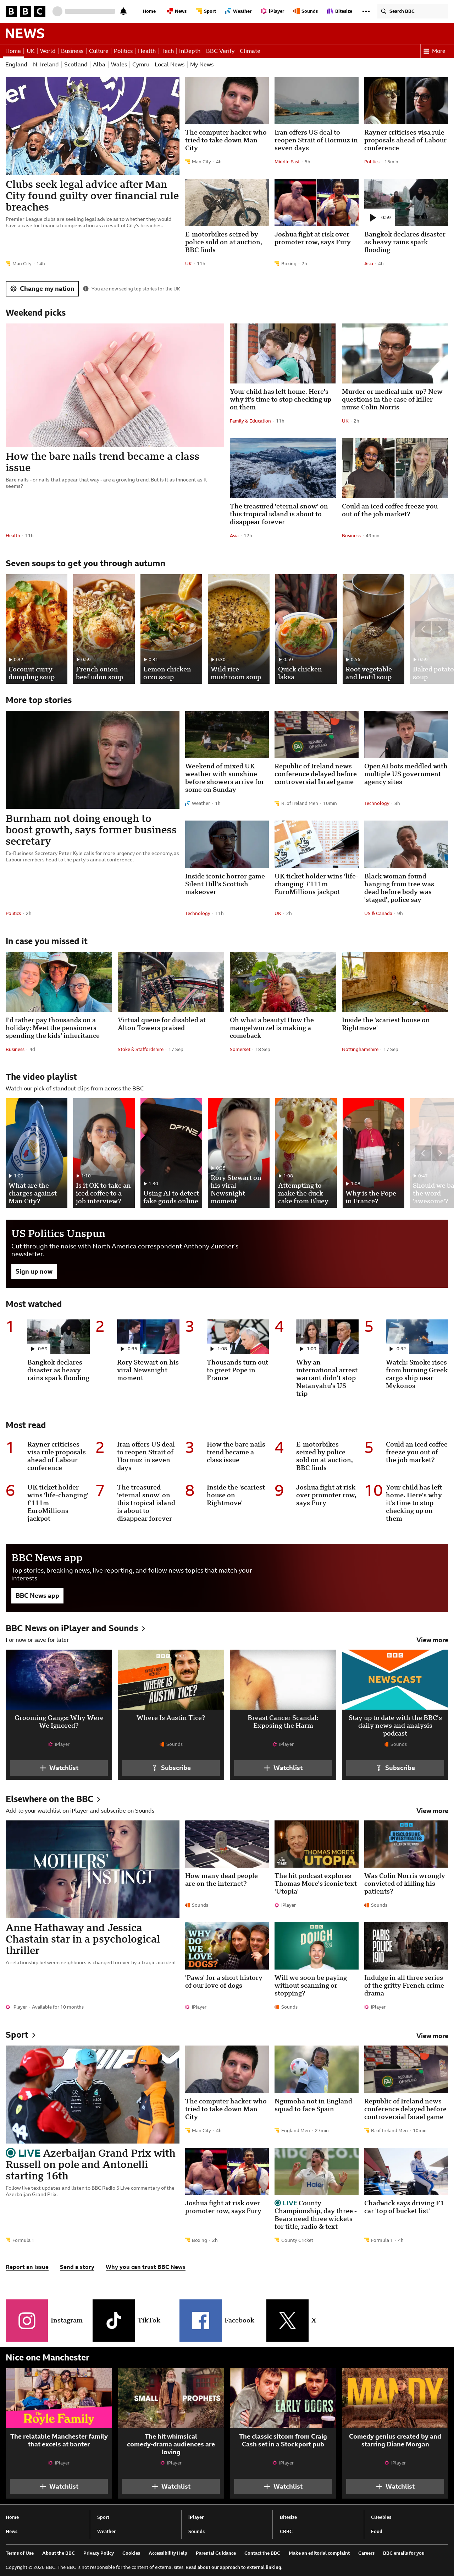Open the Report an issue link
The image size is (454, 2576).
point(27,2267)
